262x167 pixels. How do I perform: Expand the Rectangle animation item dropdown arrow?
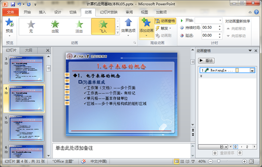[252, 70]
